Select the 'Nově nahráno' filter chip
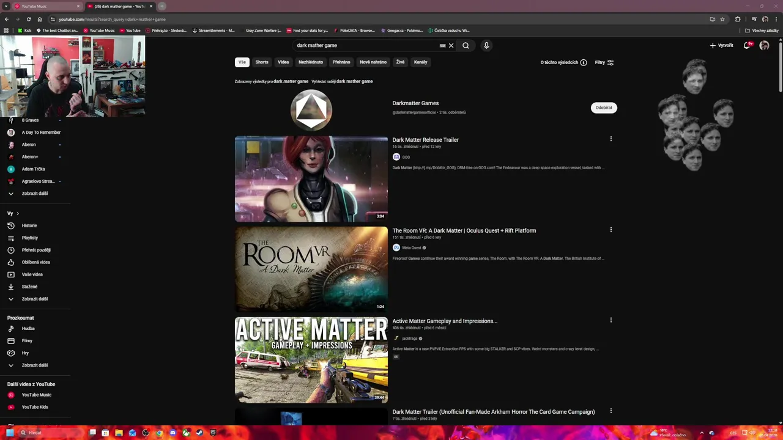This screenshot has width=783, height=440. tap(373, 62)
